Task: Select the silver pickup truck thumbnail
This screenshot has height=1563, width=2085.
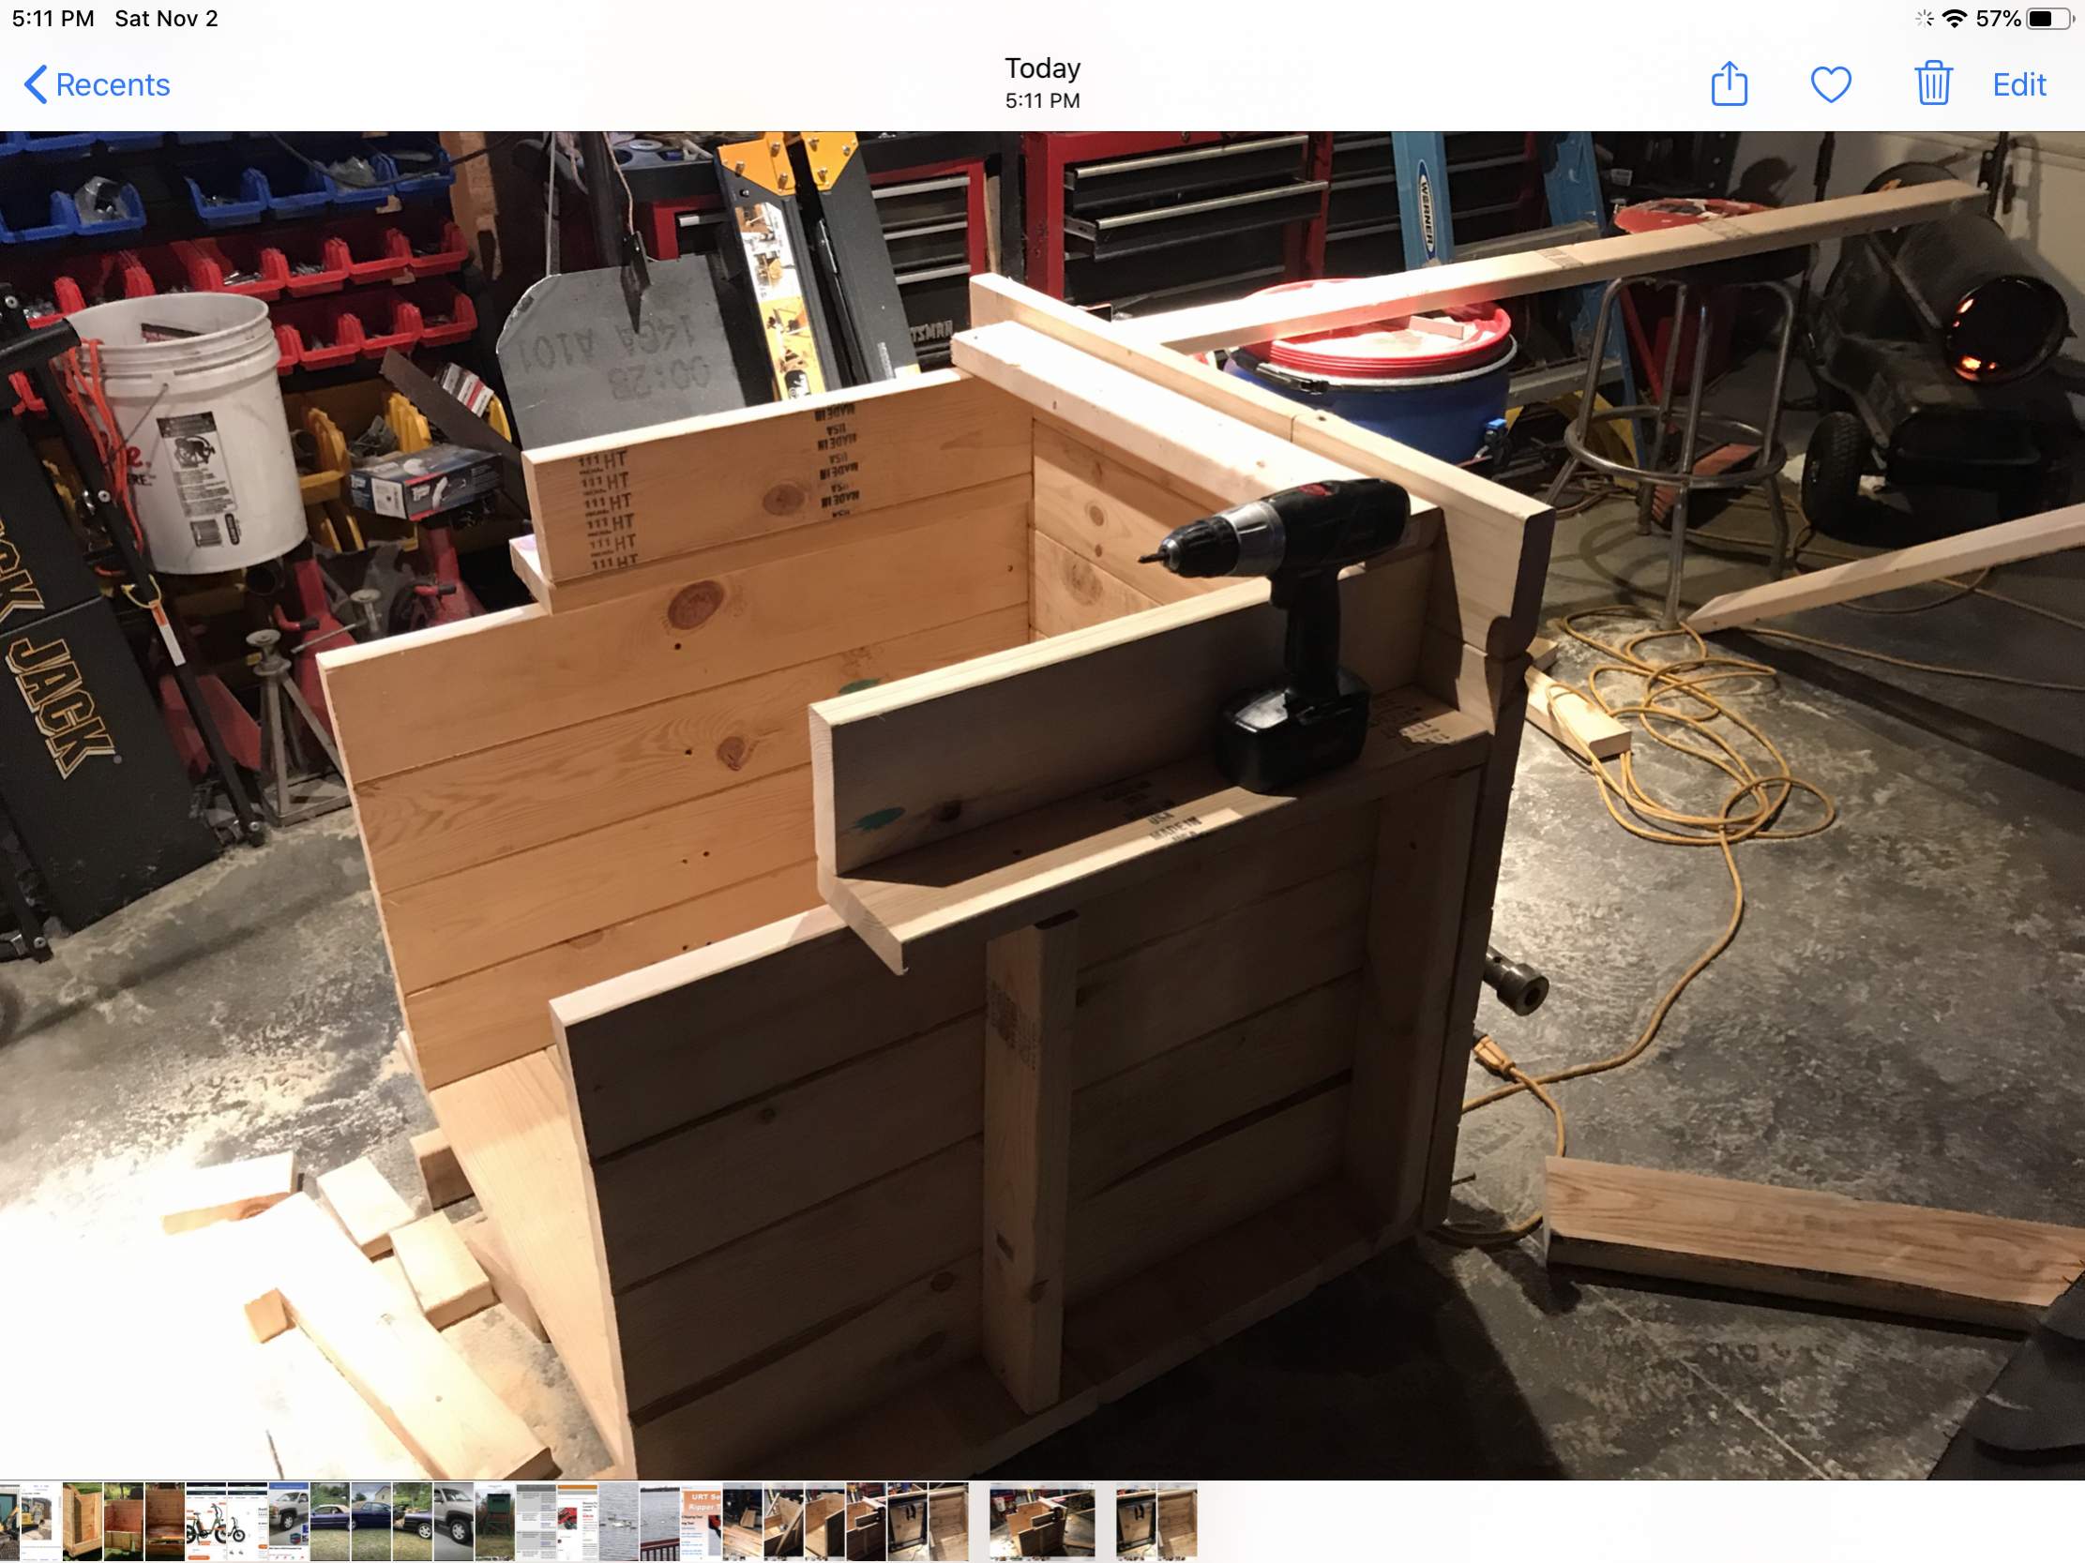Action: (453, 1523)
